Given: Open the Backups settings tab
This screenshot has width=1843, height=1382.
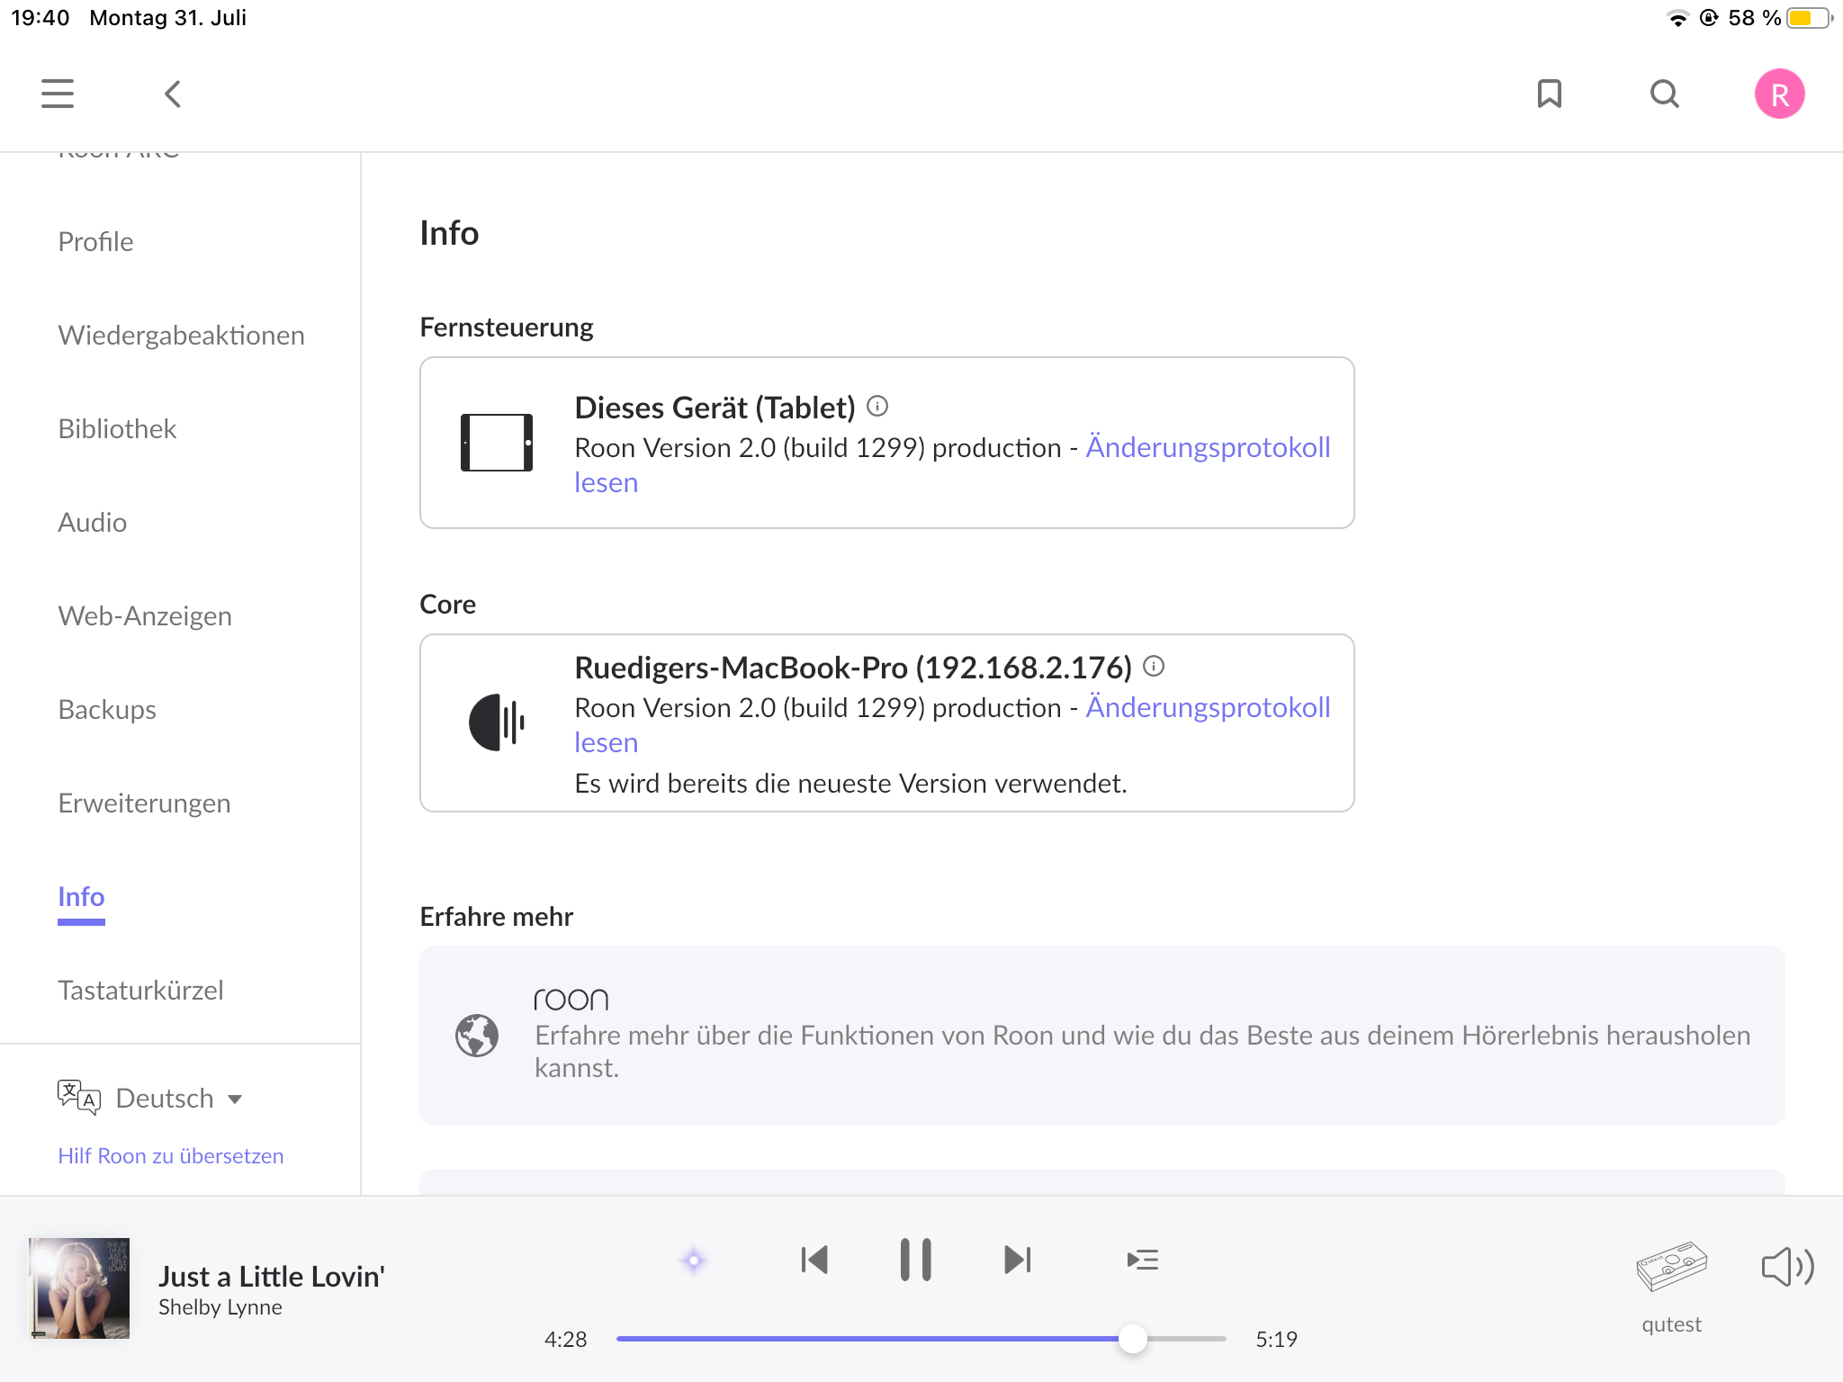Looking at the screenshot, I should (x=107, y=709).
